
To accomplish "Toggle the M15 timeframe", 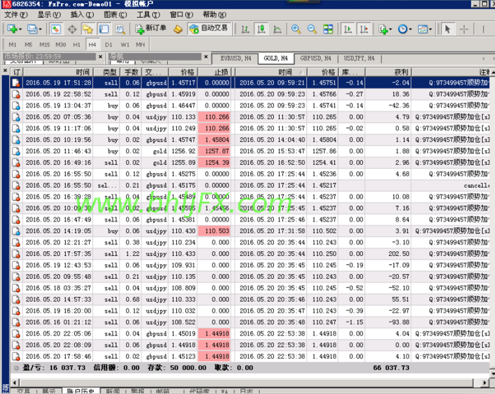I will click(x=44, y=44).
